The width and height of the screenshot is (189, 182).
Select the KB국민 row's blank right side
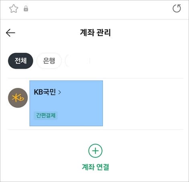click(x=143, y=103)
